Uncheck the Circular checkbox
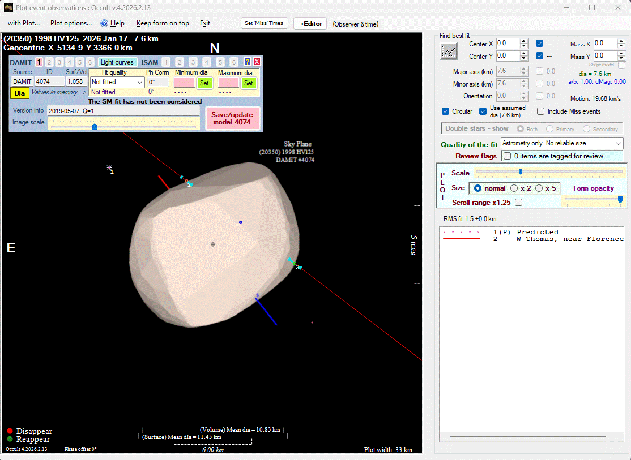 [x=446, y=111]
